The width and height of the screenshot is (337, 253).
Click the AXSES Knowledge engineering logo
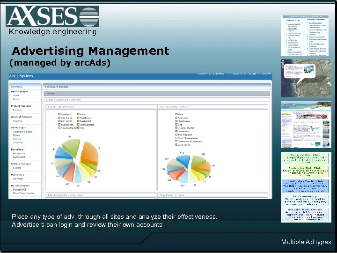click(52, 21)
